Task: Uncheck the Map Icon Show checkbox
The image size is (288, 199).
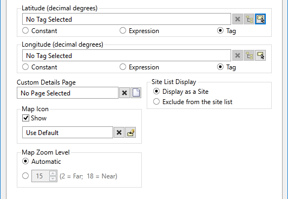Action: click(25, 118)
